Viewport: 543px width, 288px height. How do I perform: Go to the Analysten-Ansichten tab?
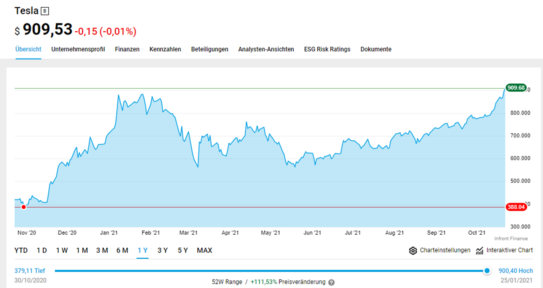266,49
